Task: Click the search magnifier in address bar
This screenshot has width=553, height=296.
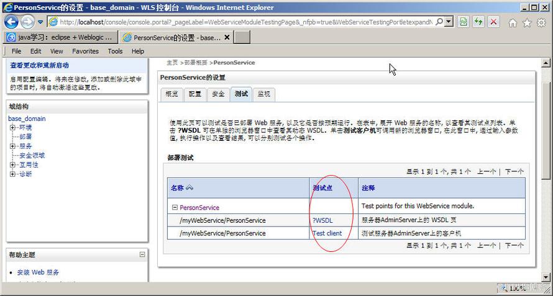Action: tap(439, 22)
